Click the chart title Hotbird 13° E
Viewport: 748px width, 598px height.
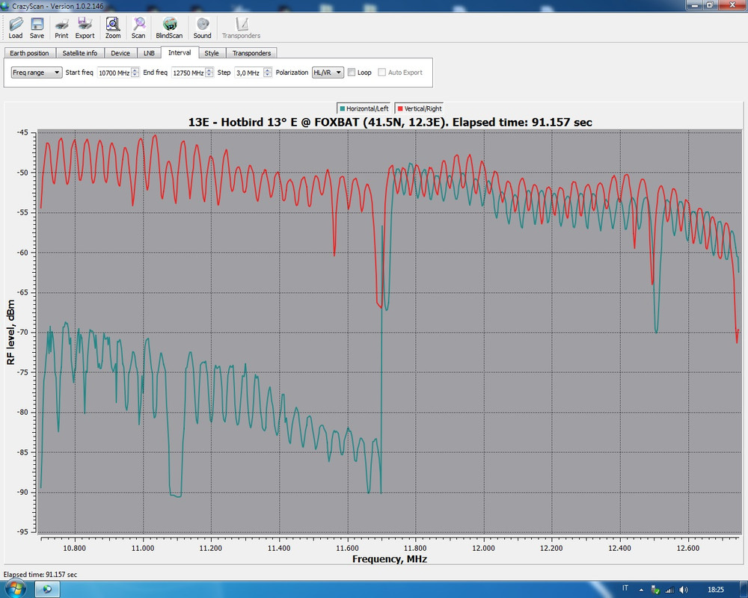click(390, 122)
